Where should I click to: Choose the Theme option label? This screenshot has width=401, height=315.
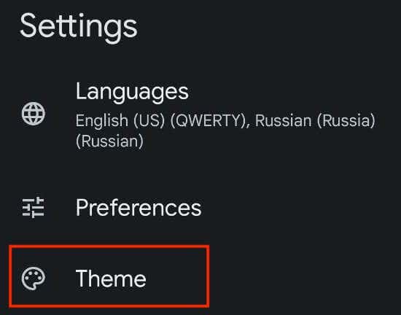(111, 279)
